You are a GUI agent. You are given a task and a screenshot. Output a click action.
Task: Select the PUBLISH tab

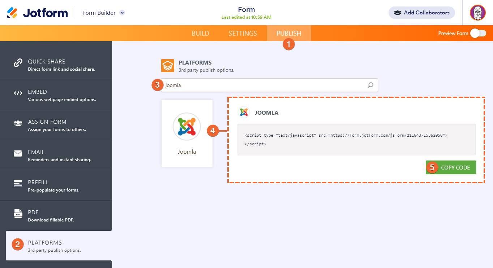point(289,33)
